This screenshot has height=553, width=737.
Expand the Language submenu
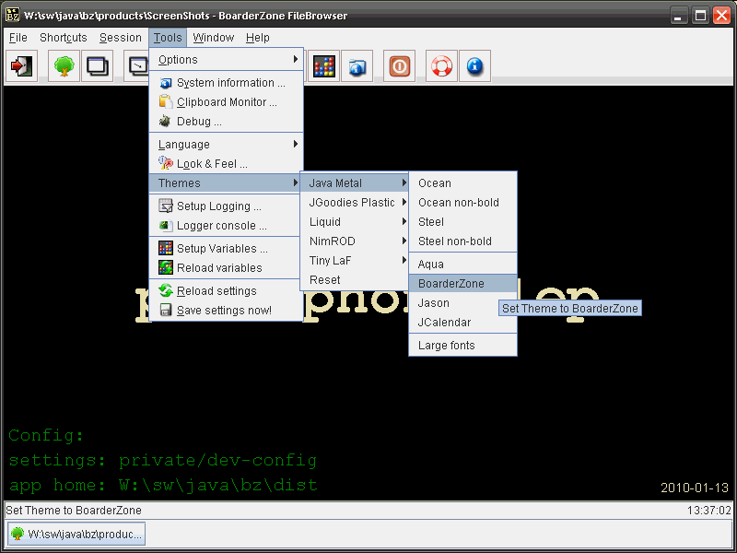pos(226,145)
